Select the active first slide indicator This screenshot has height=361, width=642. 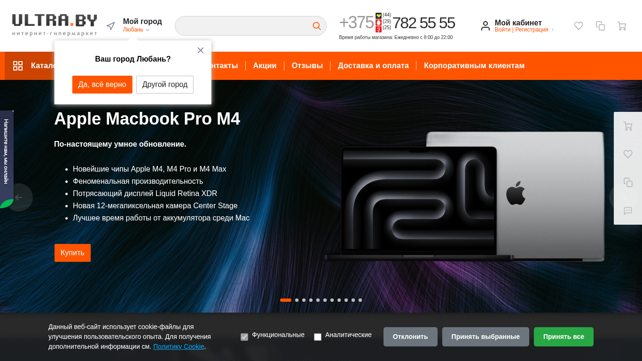coord(286,300)
